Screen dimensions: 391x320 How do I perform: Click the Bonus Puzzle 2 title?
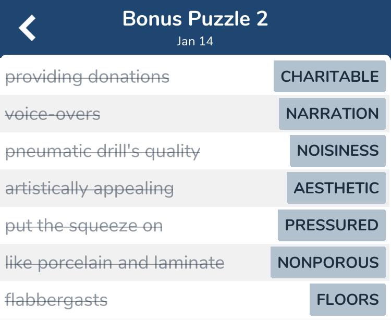coord(195,19)
